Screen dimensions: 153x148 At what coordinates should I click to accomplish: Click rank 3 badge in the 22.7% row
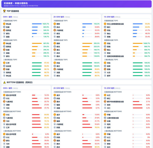coord(4,101)
